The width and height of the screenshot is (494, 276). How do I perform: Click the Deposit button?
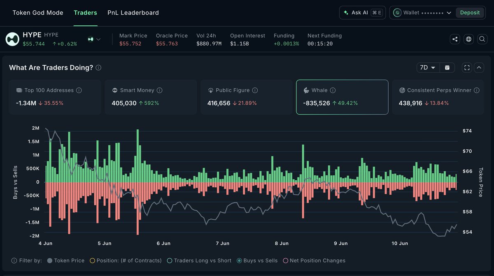click(470, 13)
